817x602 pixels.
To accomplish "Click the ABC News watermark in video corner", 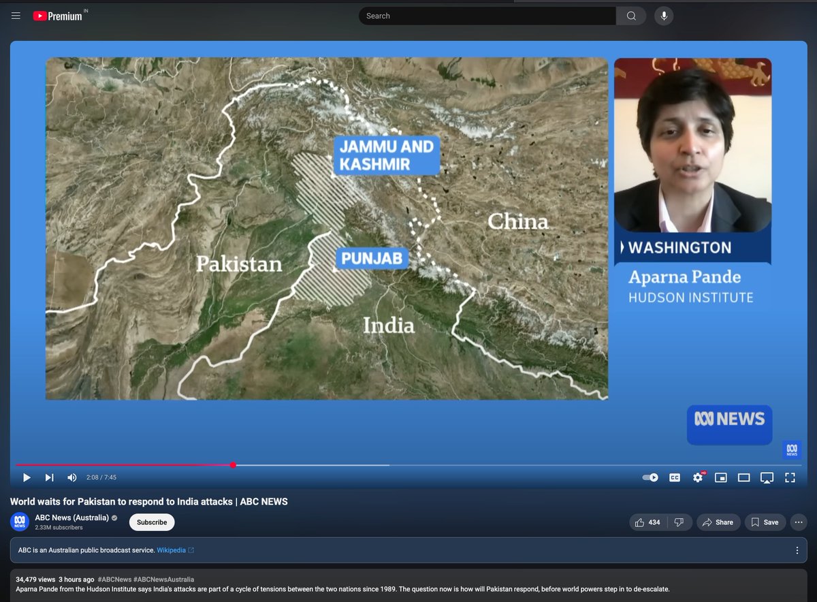I will point(791,450).
